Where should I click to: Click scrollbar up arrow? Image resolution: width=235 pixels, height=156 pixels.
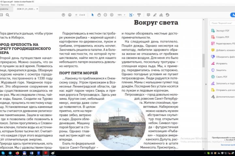[203, 20]
